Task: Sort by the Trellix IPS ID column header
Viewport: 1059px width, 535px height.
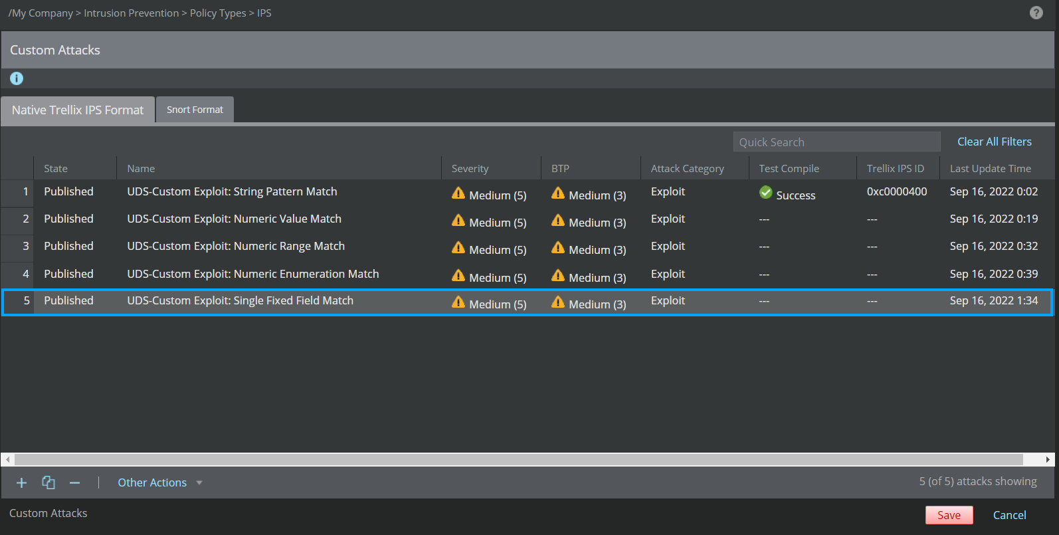Action: pos(898,169)
